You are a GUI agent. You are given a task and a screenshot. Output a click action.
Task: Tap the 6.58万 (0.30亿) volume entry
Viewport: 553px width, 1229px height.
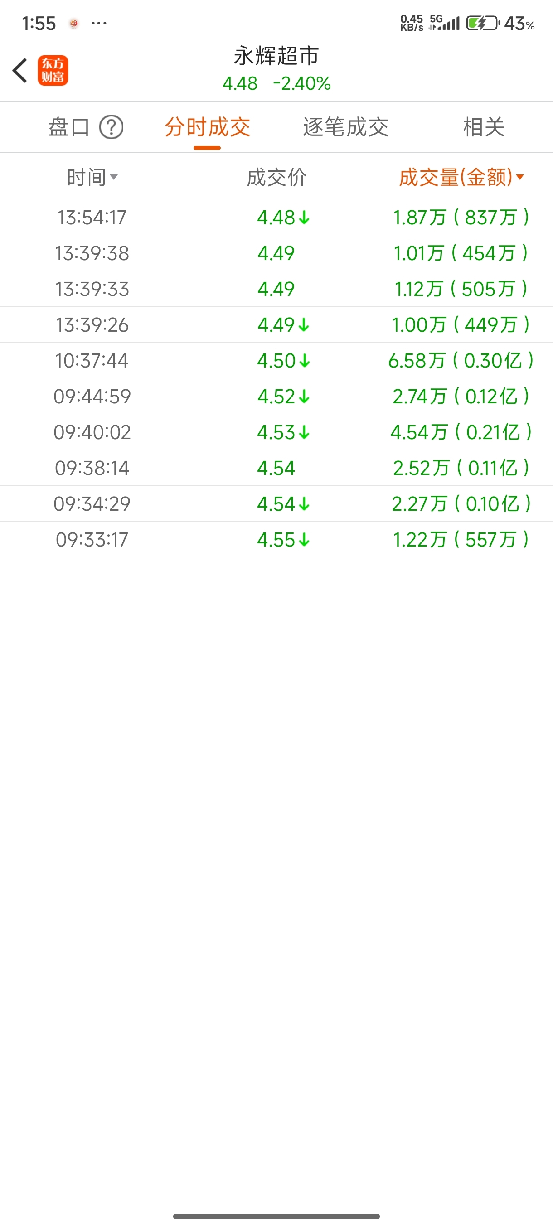point(461,361)
